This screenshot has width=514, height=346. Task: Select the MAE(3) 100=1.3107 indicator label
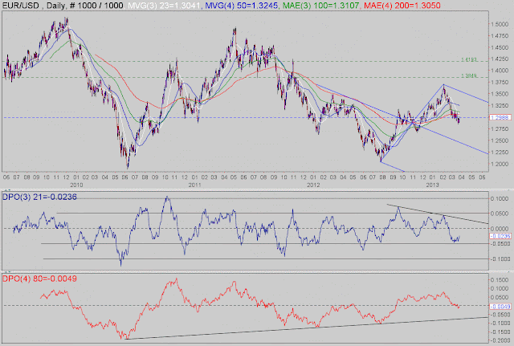click(320, 6)
